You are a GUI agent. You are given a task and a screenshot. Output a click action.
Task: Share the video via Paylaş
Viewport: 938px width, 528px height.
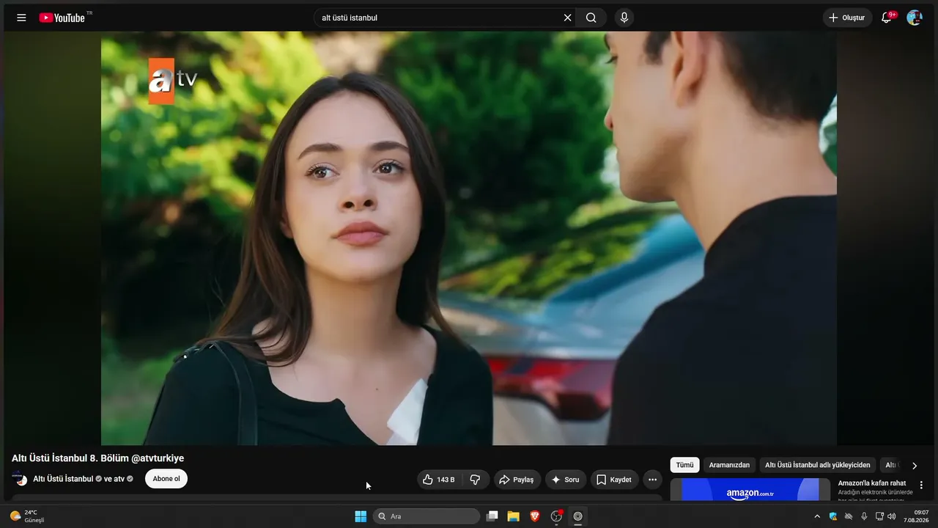[x=517, y=480]
